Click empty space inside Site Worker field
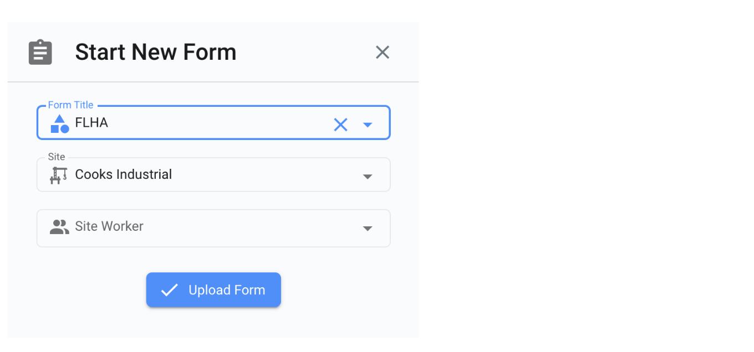Image resolution: width=754 pixels, height=352 pixels. coord(249,227)
